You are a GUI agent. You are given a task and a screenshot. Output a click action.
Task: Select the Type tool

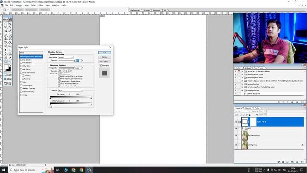[10, 50]
